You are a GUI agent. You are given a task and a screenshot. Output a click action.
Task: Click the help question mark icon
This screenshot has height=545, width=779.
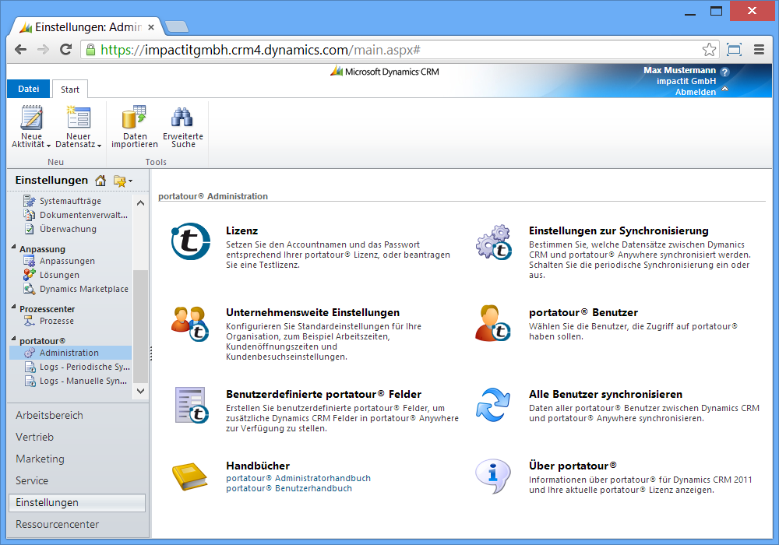(x=724, y=72)
